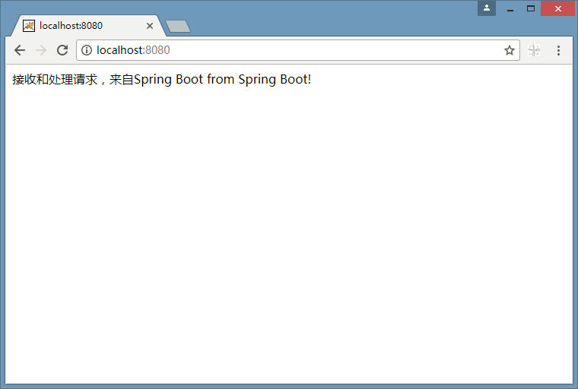
Task: Select the localhost:8080 tab
Action: pos(88,26)
